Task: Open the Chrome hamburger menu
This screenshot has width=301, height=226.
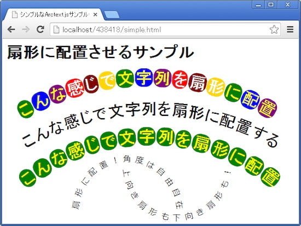Action: point(290,30)
